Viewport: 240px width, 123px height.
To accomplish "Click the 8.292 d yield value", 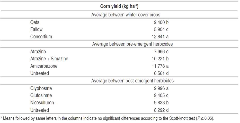I will 161,110.
